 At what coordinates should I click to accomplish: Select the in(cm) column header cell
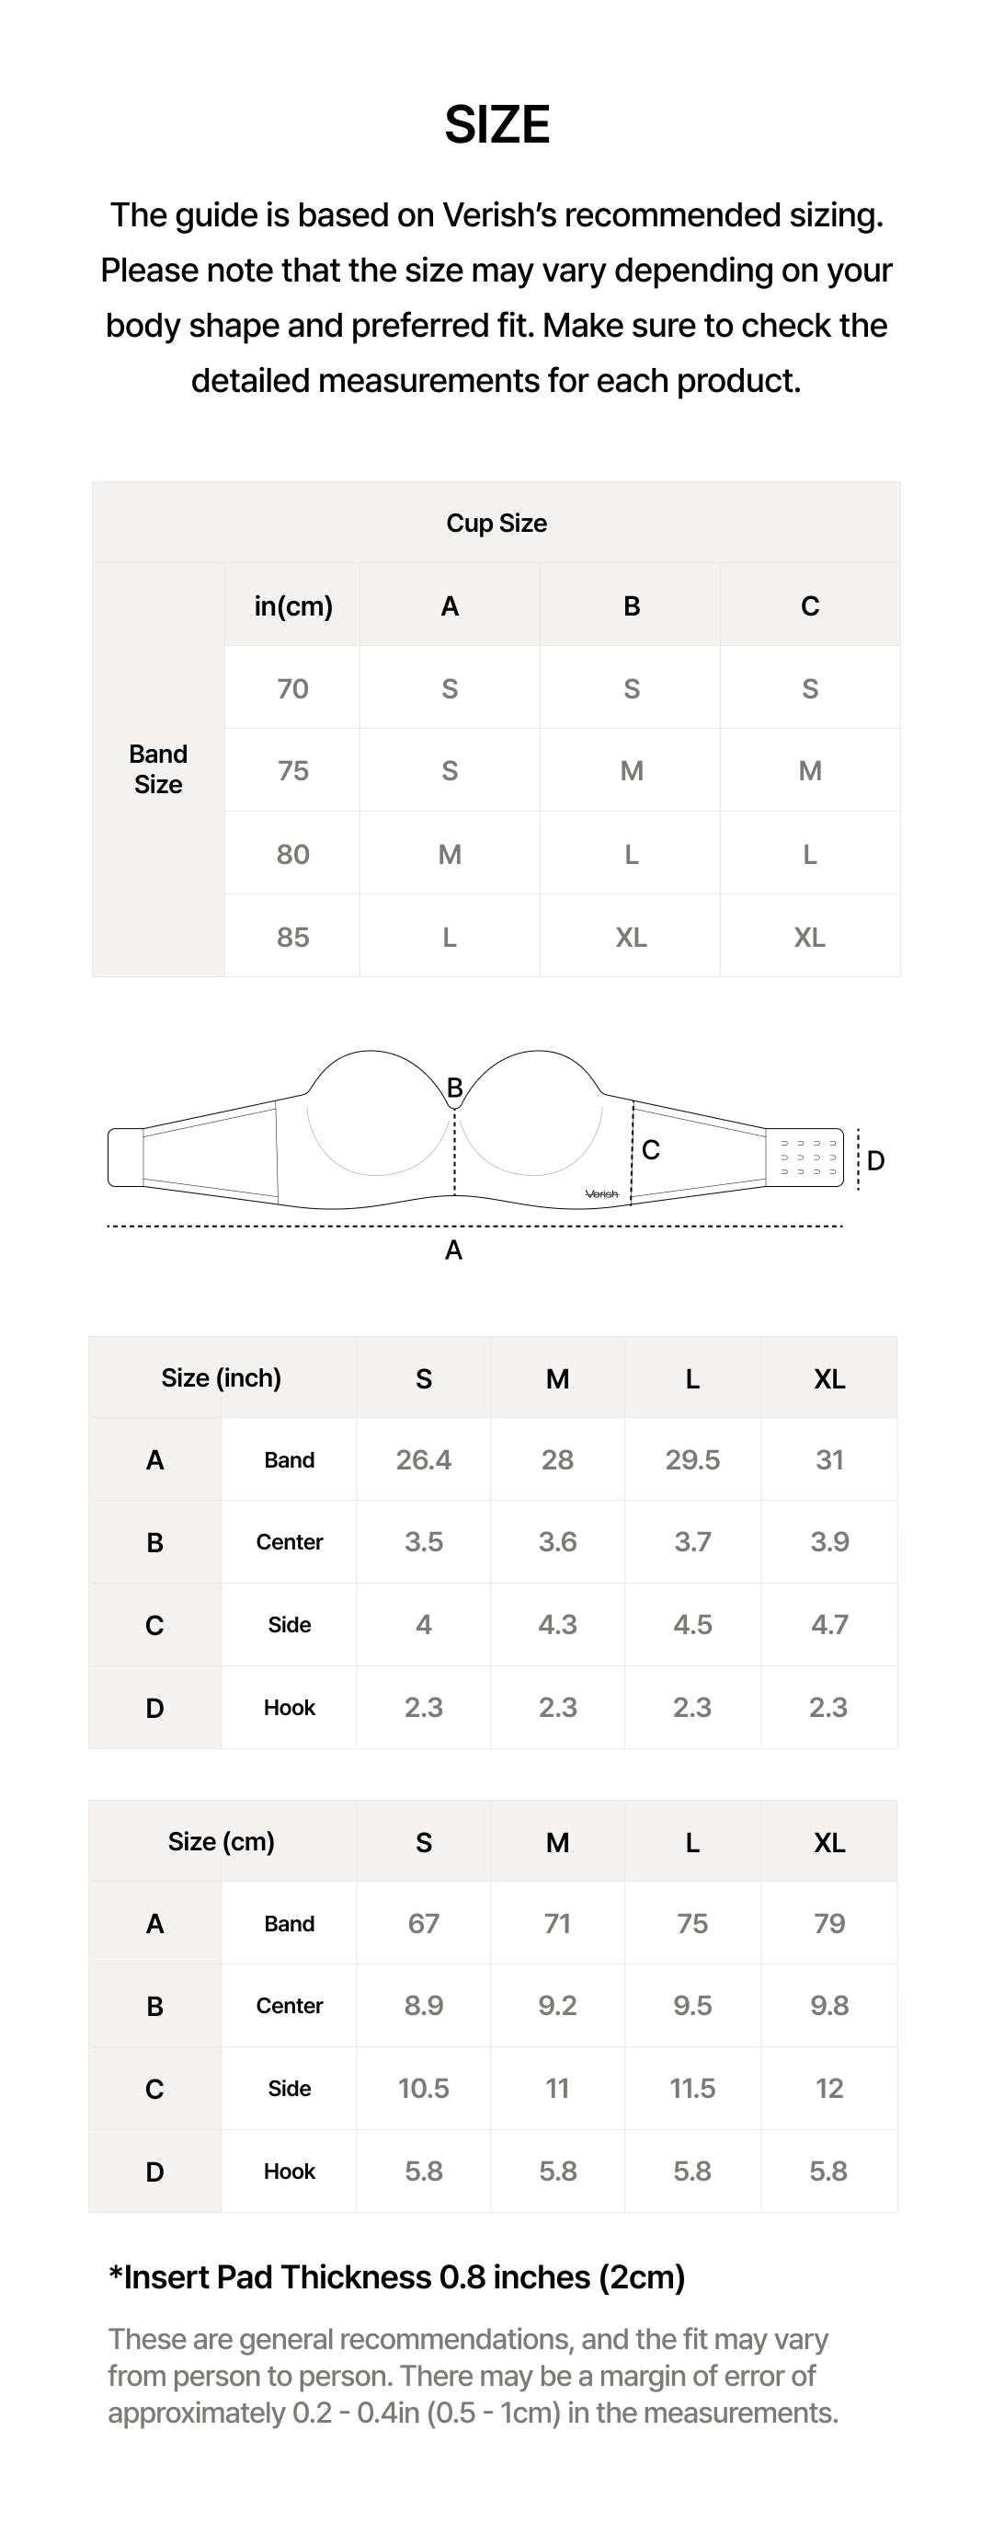click(x=292, y=606)
